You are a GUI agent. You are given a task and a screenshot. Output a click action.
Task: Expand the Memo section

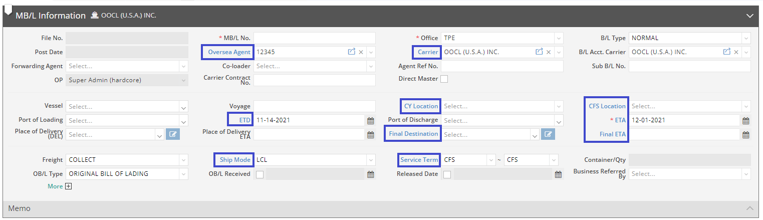[749, 208]
